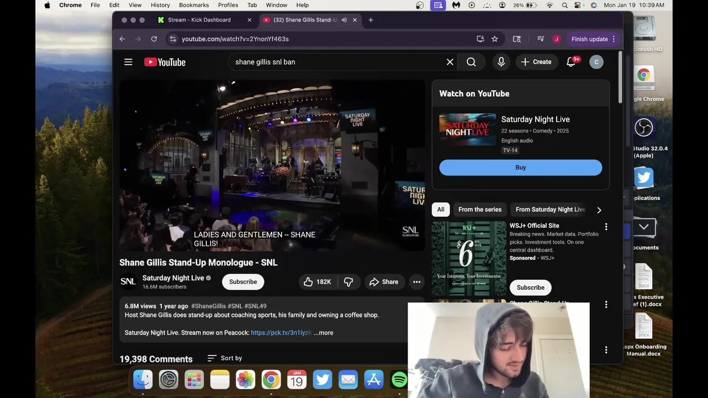The width and height of the screenshot is (708, 398).
Task: Open the Saturday Night Live show thumbnail
Action: [x=468, y=130]
